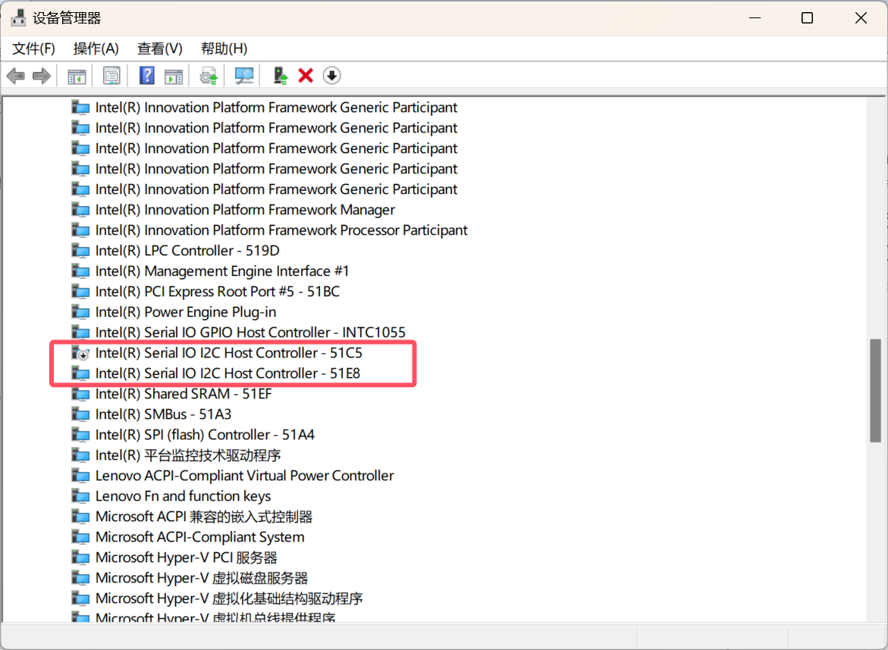The image size is (888, 650).
Task: Open the 操作(A) menu
Action: point(96,48)
